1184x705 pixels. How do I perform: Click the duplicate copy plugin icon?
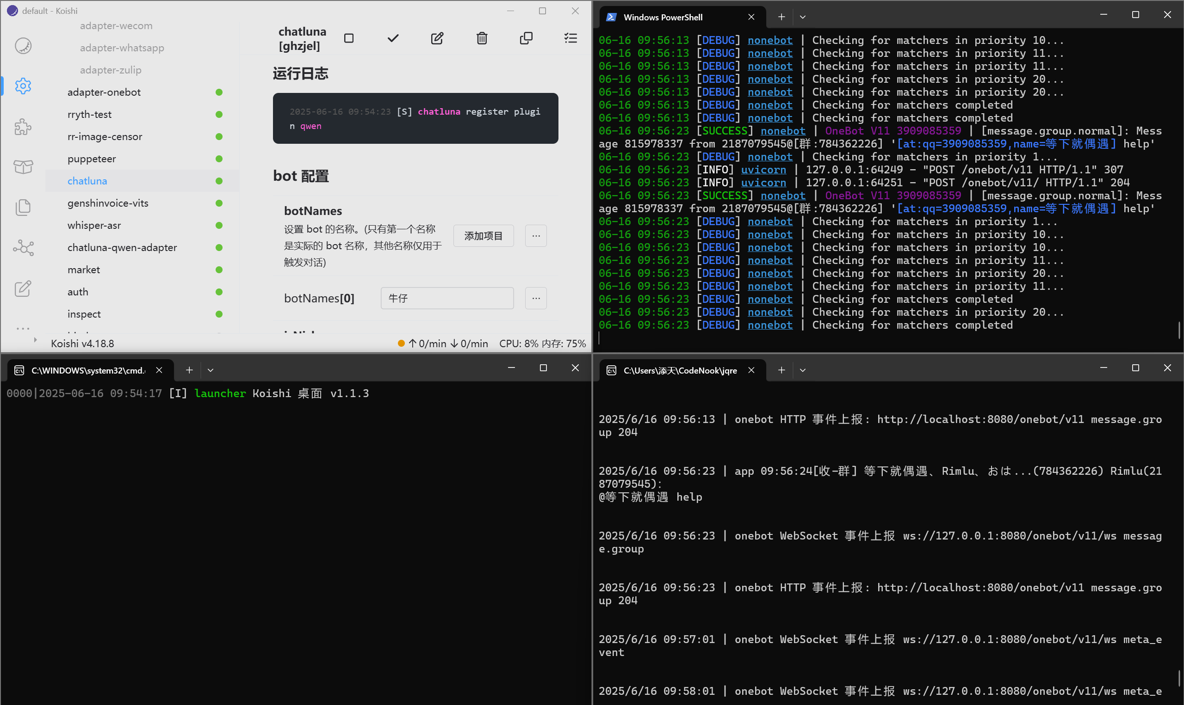[x=526, y=38]
